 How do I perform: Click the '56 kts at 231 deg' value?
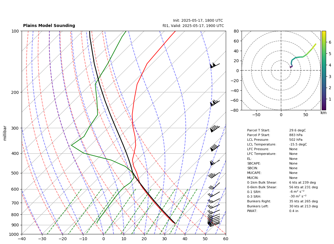303,187
